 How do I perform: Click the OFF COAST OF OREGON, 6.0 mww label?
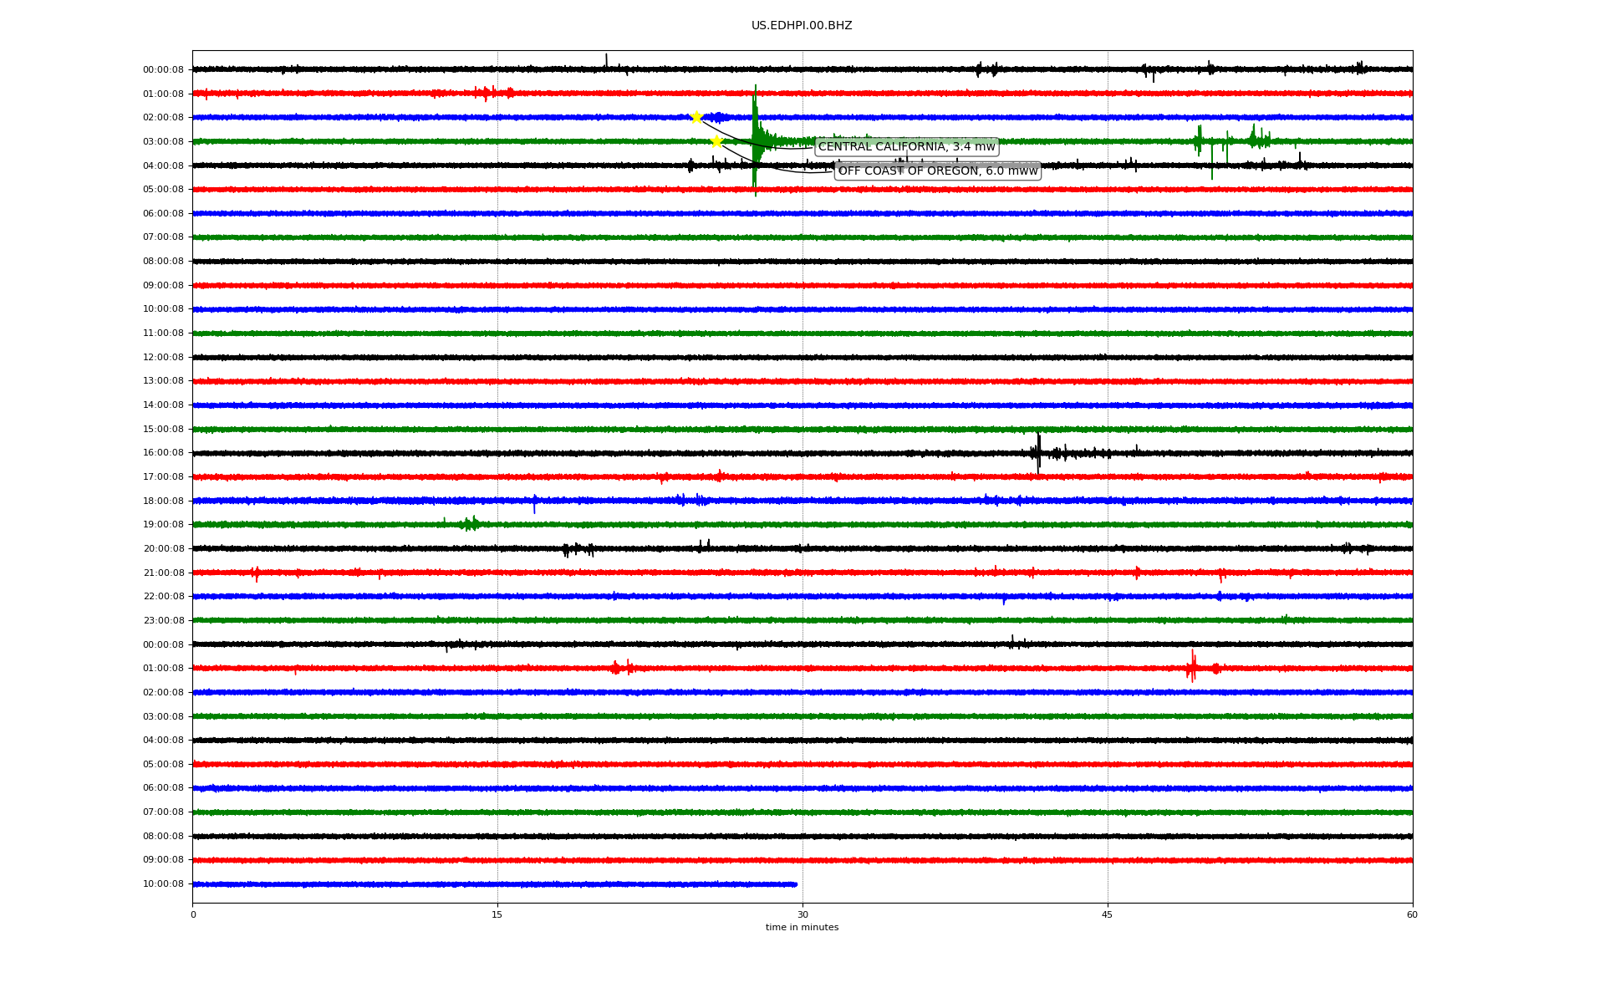pyautogui.click(x=937, y=171)
